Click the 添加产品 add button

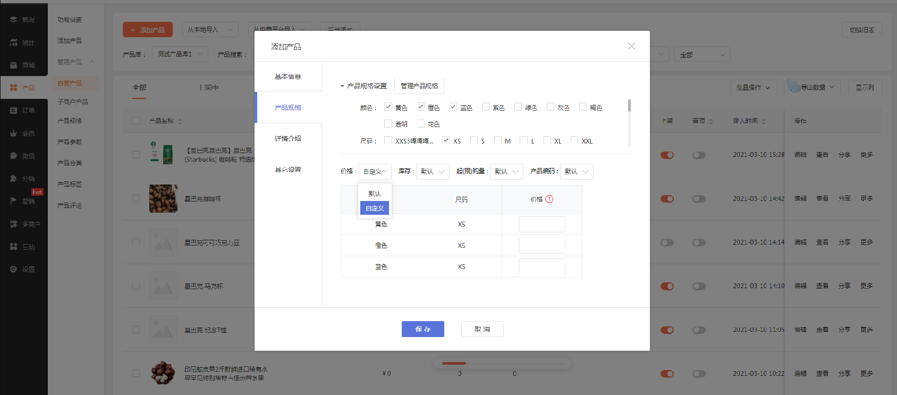148,30
